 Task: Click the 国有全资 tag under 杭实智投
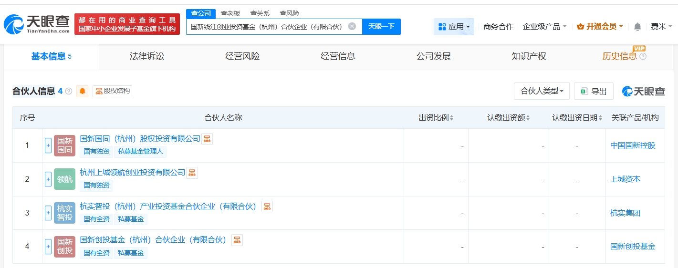(96, 219)
